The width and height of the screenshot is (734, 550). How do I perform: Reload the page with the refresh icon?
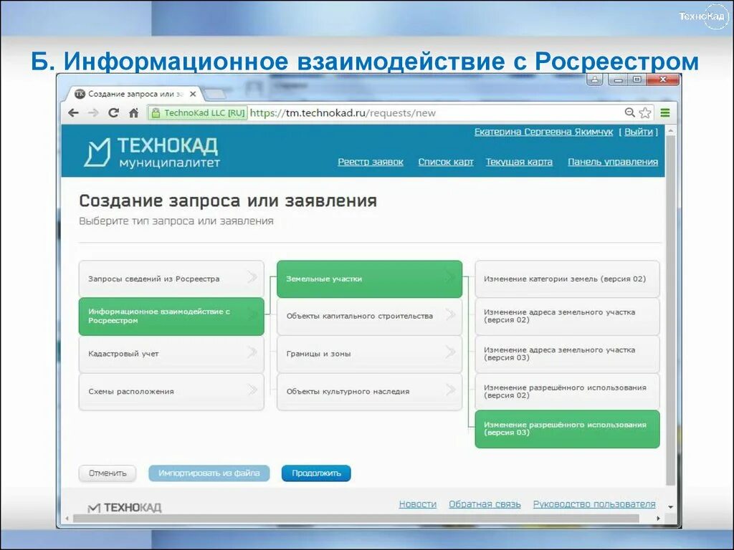click(113, 112)
